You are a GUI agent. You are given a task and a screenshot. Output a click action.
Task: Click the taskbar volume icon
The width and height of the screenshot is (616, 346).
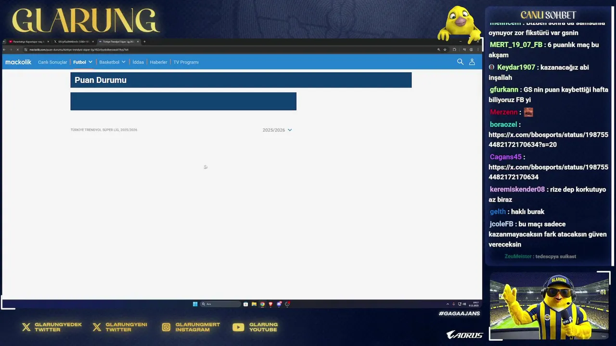[464, 304]
